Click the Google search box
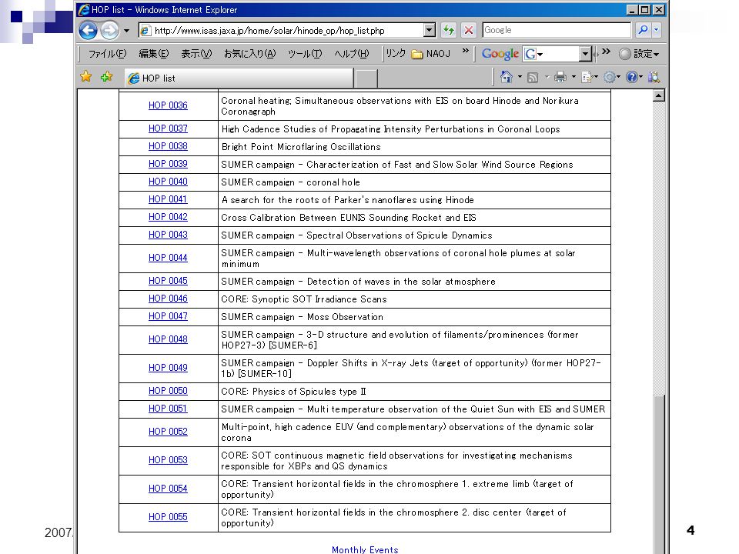This screenshot has height=554, width=739. (x=556, y=30)
